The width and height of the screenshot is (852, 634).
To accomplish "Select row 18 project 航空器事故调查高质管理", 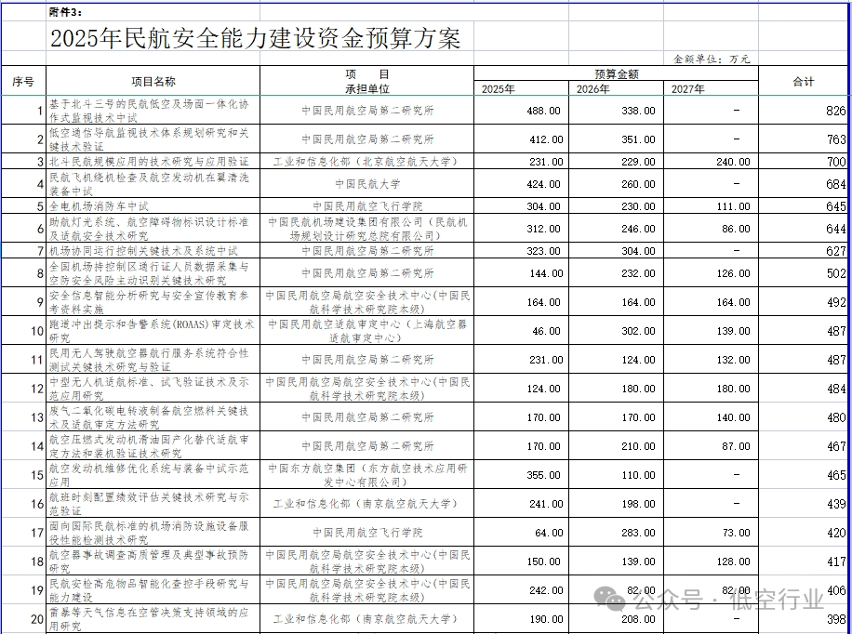I will [153, 561].
